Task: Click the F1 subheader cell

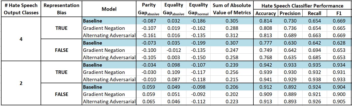Action: click(339, 13)
